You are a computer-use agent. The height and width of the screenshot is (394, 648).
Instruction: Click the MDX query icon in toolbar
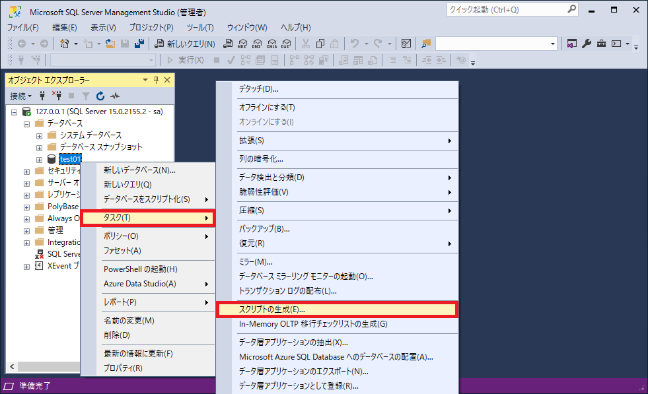coord(242,44)
